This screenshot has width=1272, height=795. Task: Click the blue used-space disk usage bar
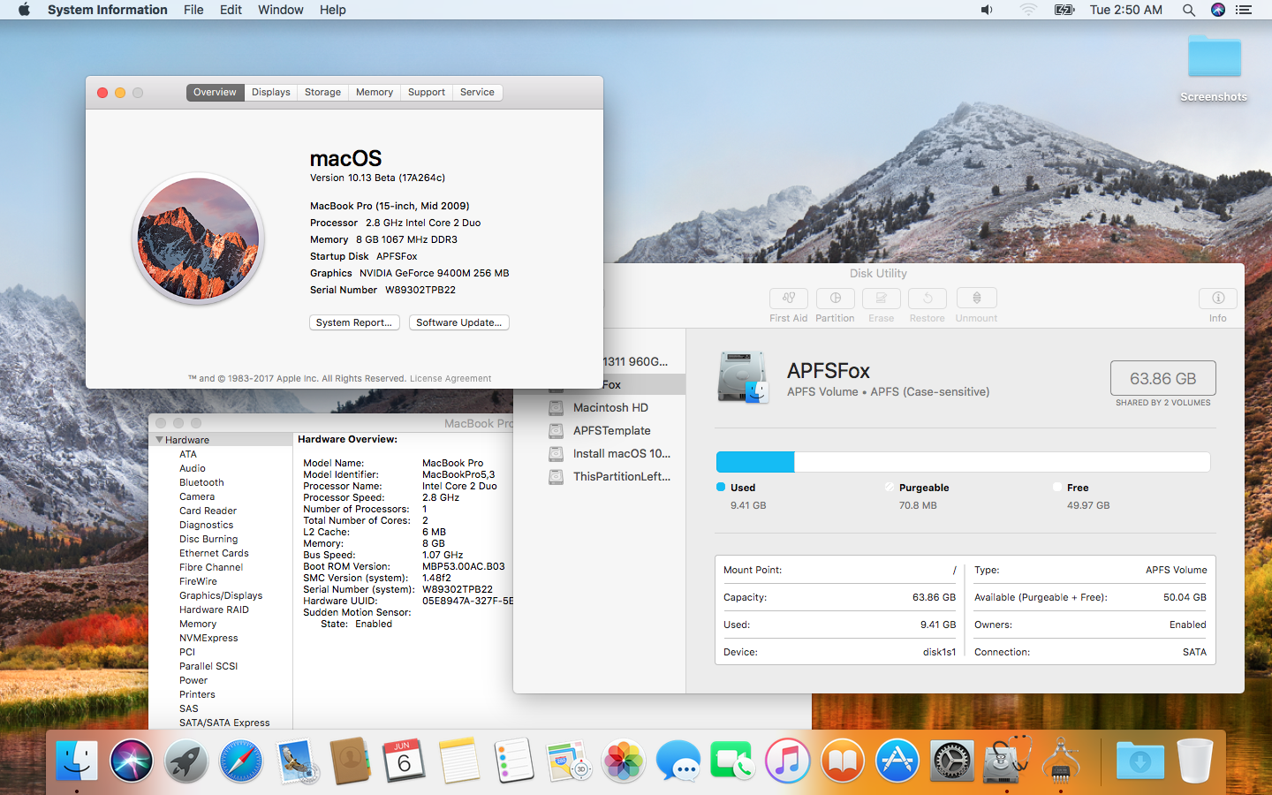tap(755, 462)
